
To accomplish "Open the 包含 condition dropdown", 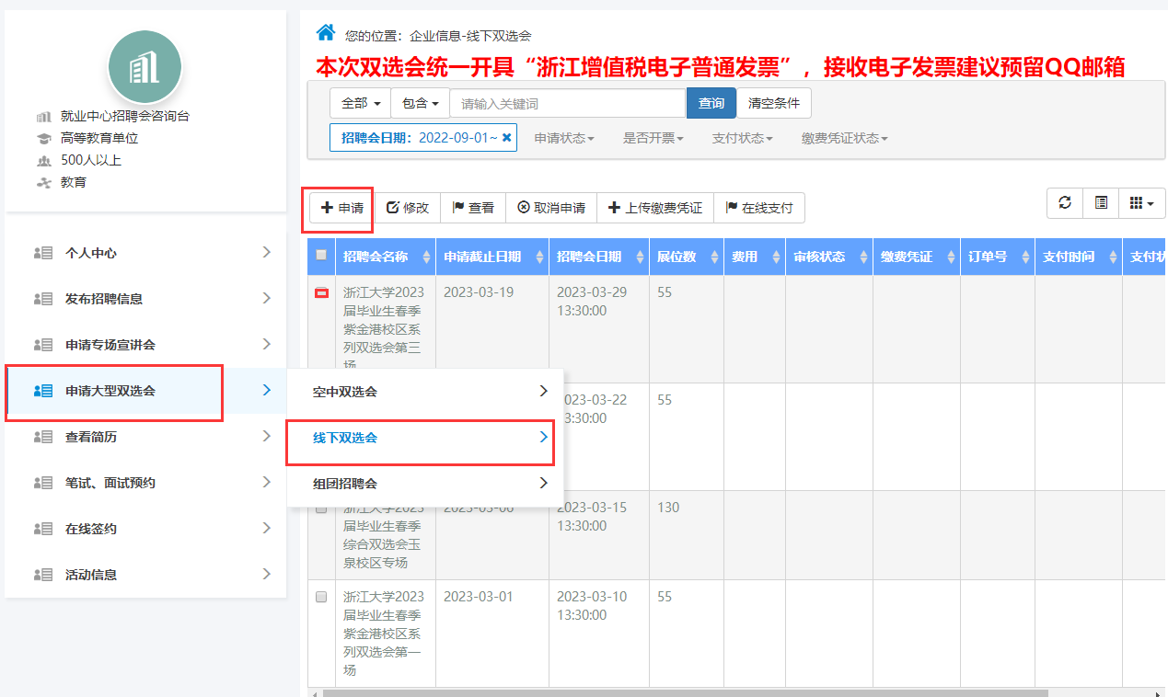I will (420, 103).
